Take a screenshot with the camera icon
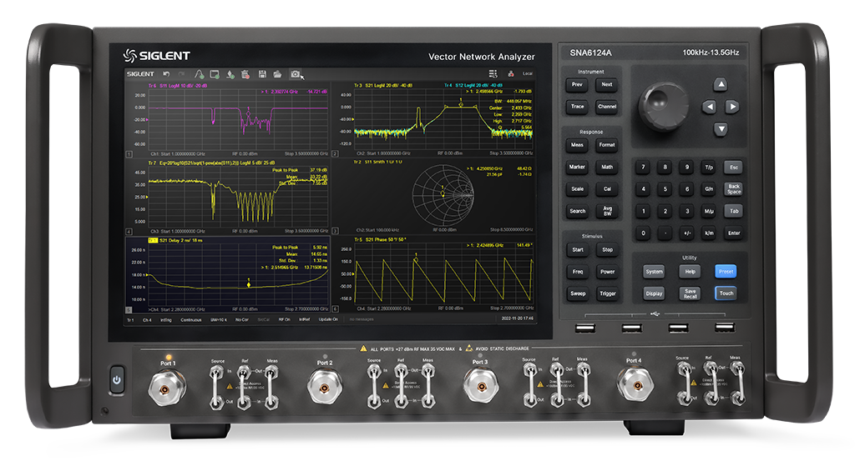 (295, 74)
